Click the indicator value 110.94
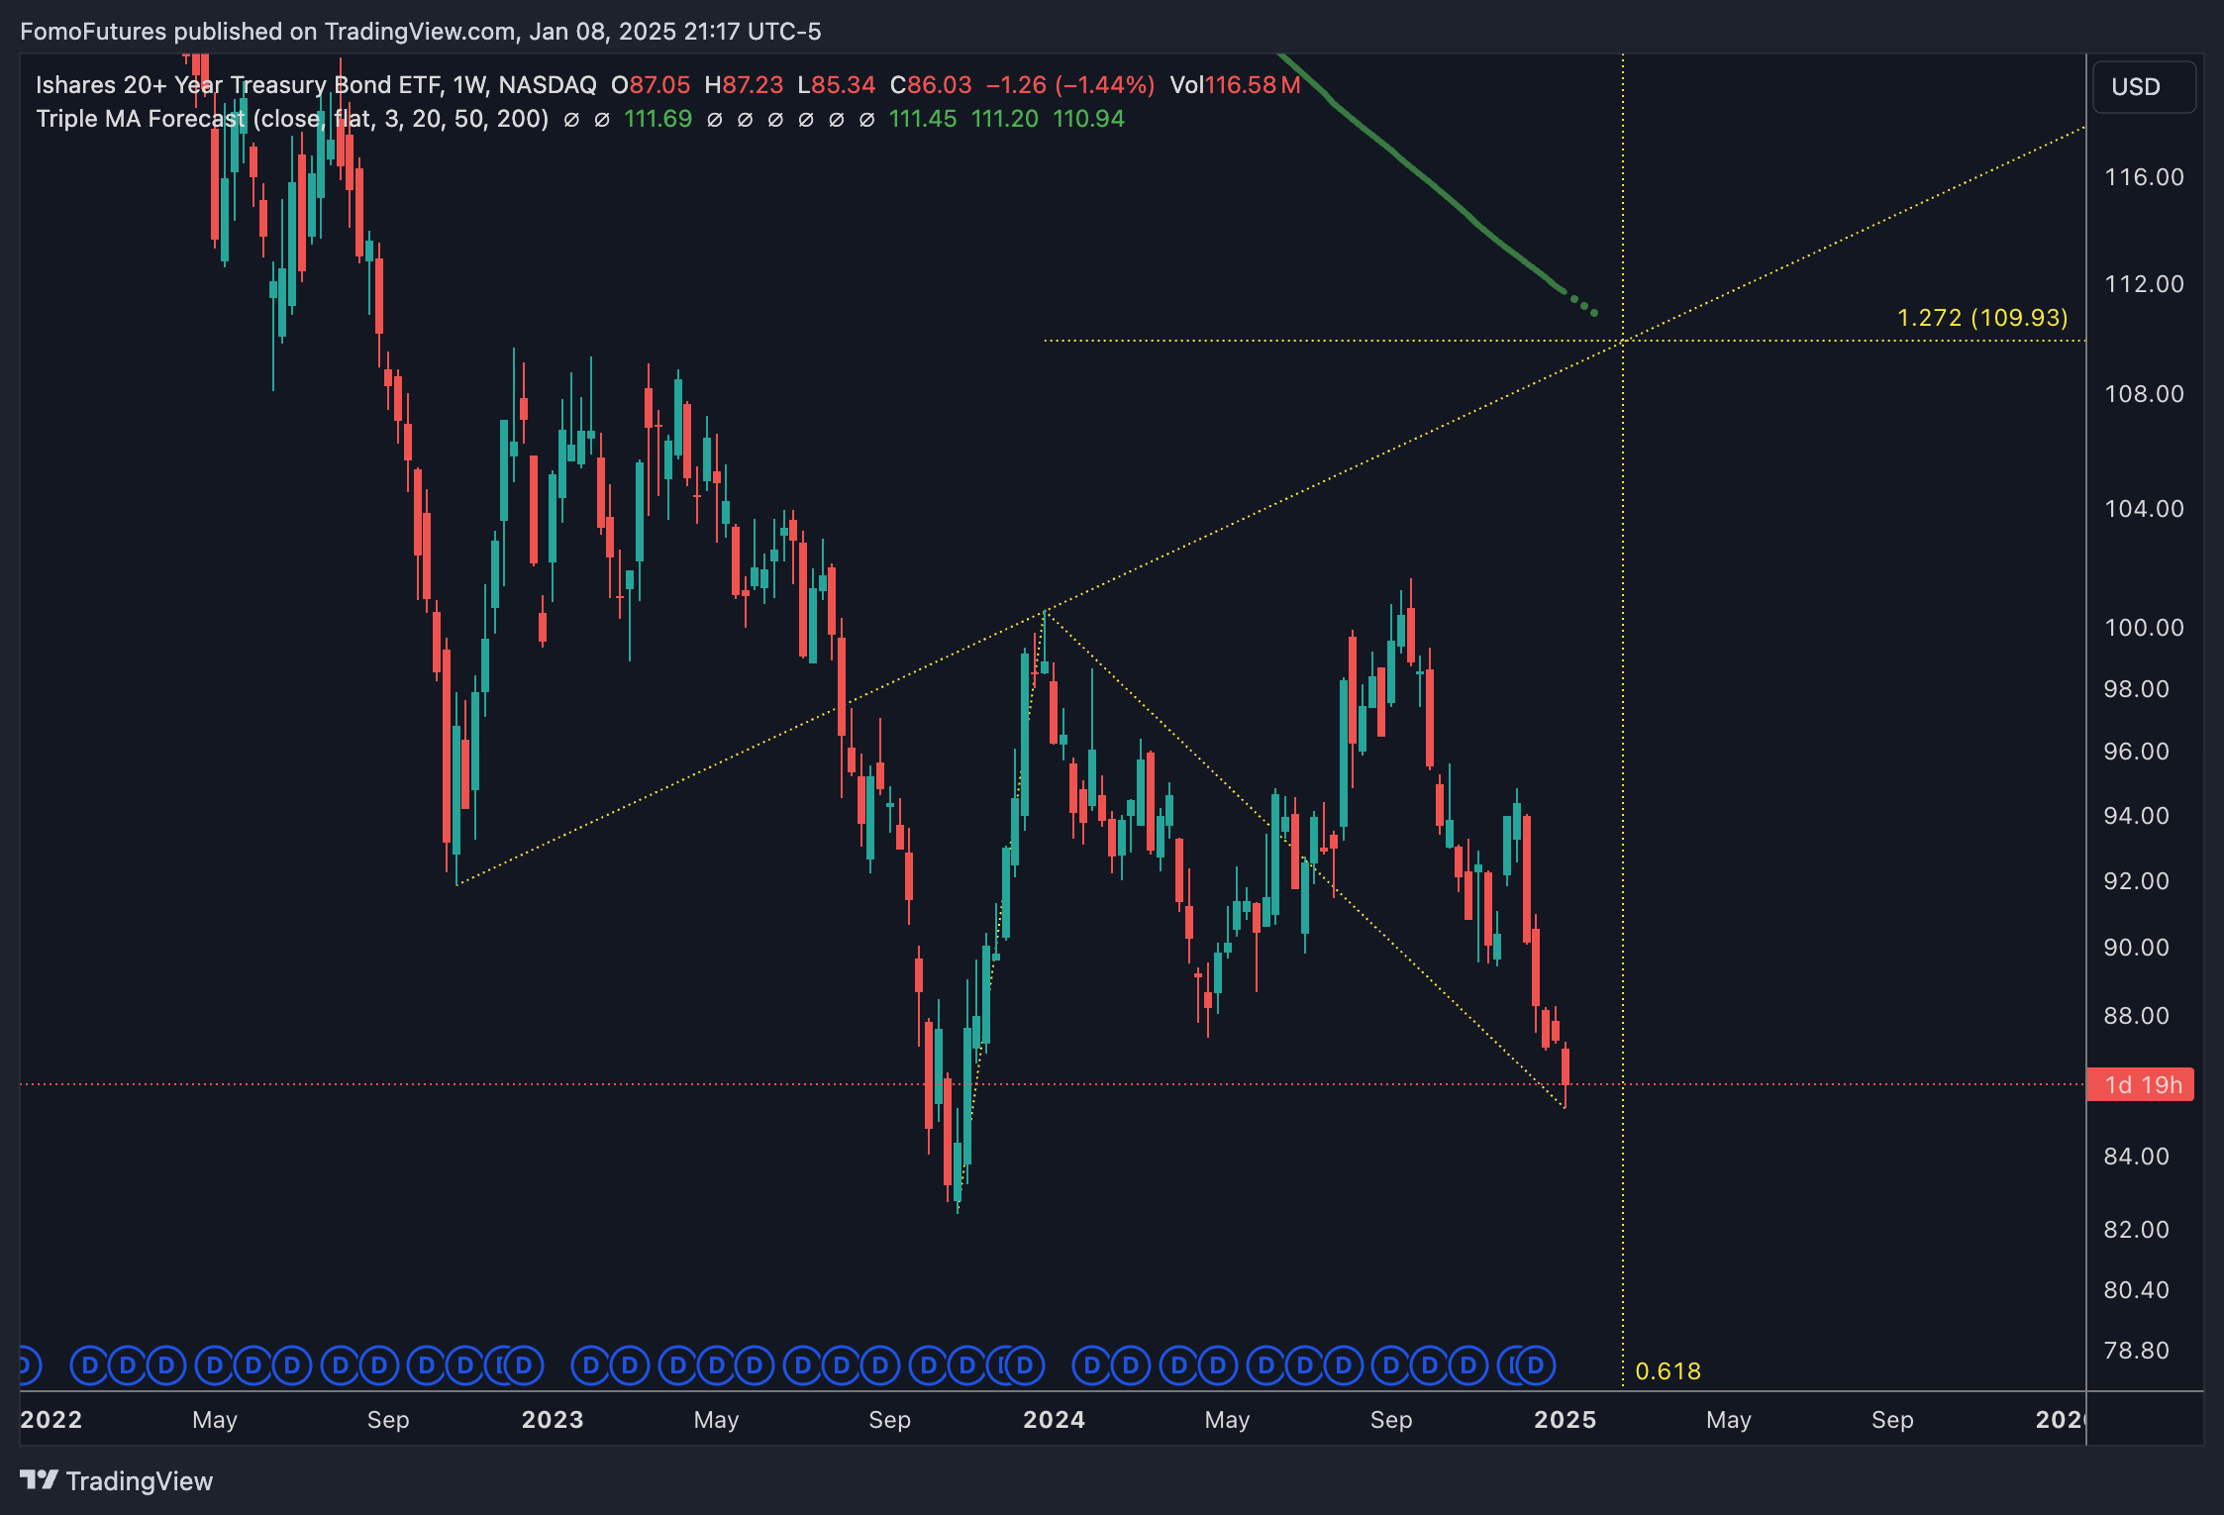2224x1515 pixels. pos(1088,119)
